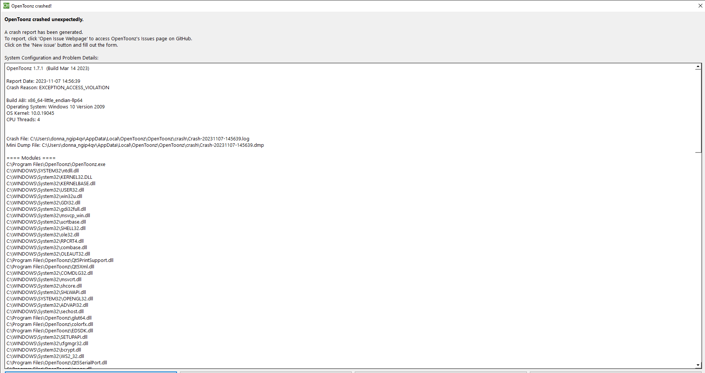Click the OpenToonz.exe module entry
Image resolution: width=705 pixels, height=373 pixels.
pyautogui.click(x=56, y=164)
